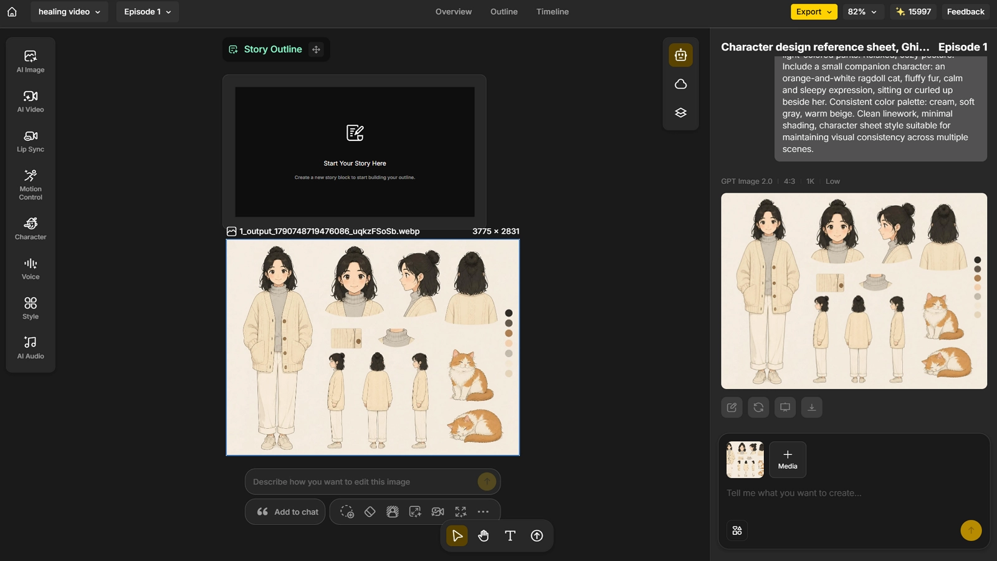Open the AI Image tool
997x561 pixels.
pyautogui.click(x=31, y=62)
